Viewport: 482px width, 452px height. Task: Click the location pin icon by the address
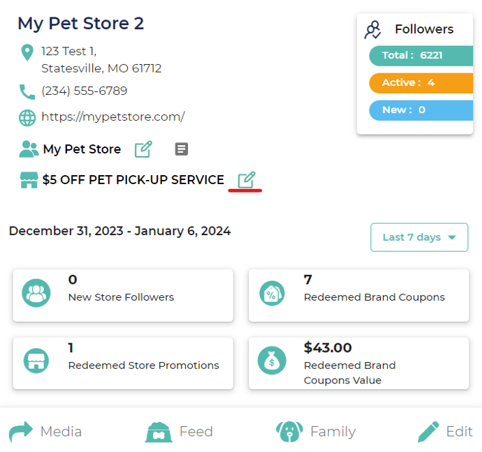[x=27, y=53]
